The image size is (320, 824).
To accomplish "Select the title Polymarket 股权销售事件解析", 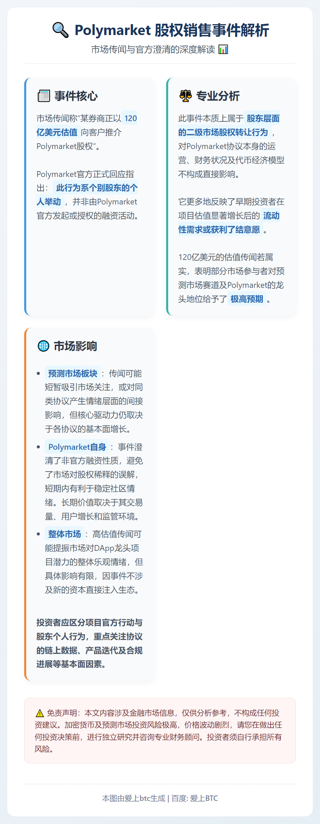I will (172, 30).
